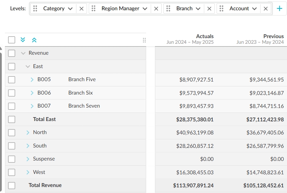This screenshot has width=287, height=193.
Task: Delete the Branch level chip
Action: coord(209,8)
